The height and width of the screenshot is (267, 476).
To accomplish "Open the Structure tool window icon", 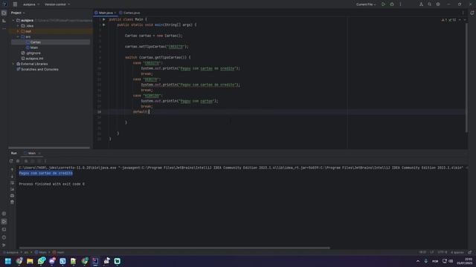I will point(4,21).
